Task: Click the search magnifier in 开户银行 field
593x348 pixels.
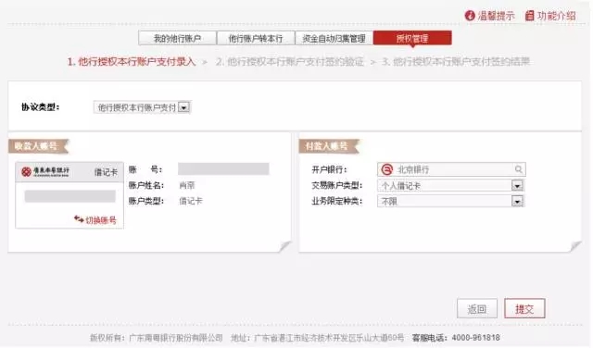Action: click(519, 169)
